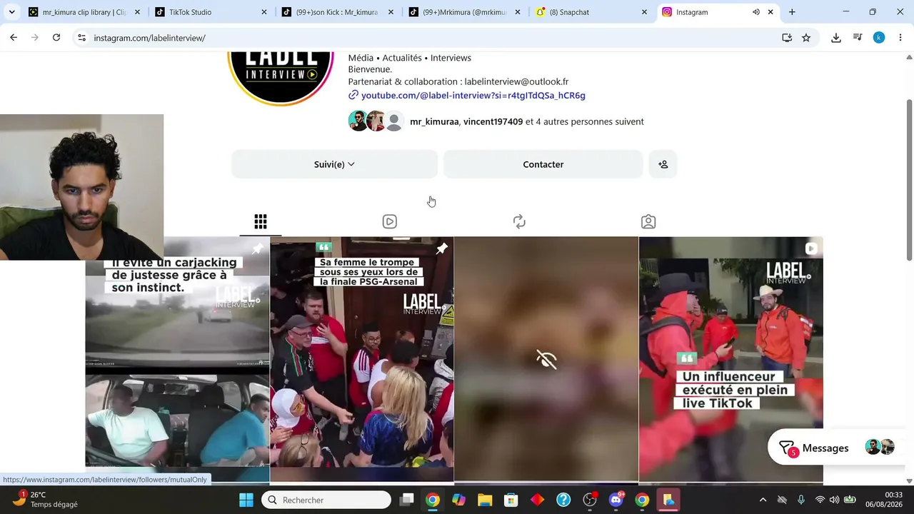Open Microsoft Store from the taskbar
The image size is (914, 514).
[x=511, y=500]
